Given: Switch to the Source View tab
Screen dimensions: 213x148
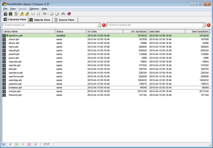Looking at the screenshot, I should point(65,20).
